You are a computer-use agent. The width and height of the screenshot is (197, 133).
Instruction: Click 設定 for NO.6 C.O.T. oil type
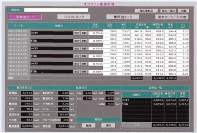77,72
